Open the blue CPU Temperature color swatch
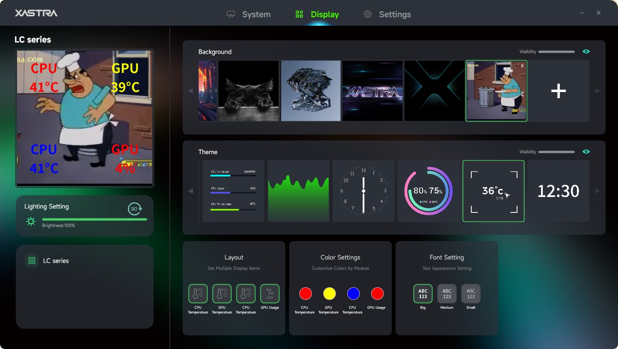 tap(353, 294)
